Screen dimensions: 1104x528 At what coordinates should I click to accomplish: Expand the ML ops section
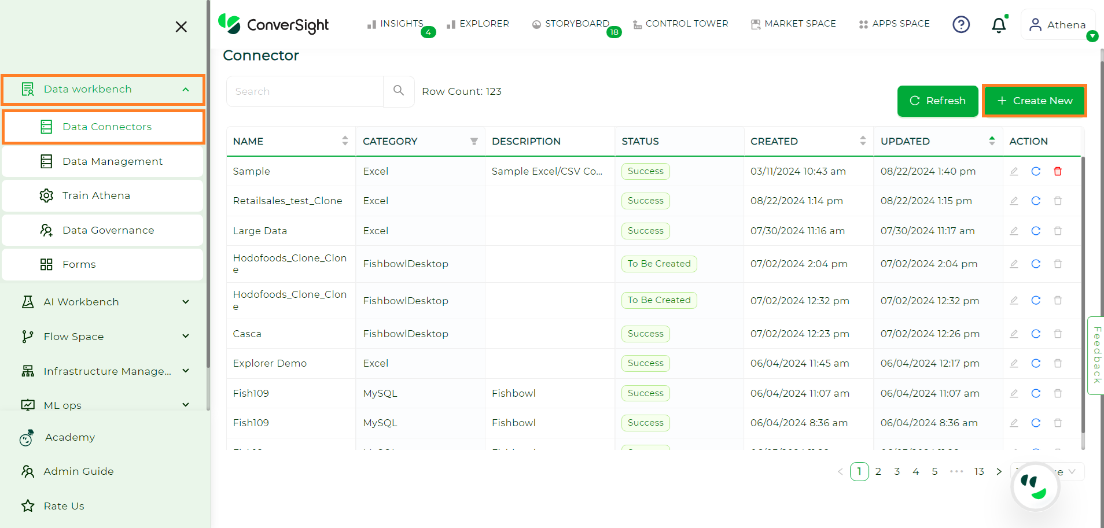pyautogui.click(x=105, y=405)
